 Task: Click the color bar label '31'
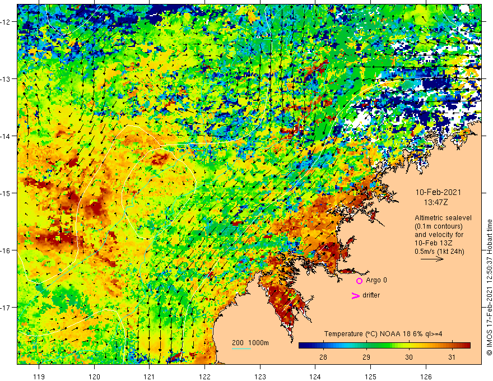pyautogui.click(x=452, y=357)
